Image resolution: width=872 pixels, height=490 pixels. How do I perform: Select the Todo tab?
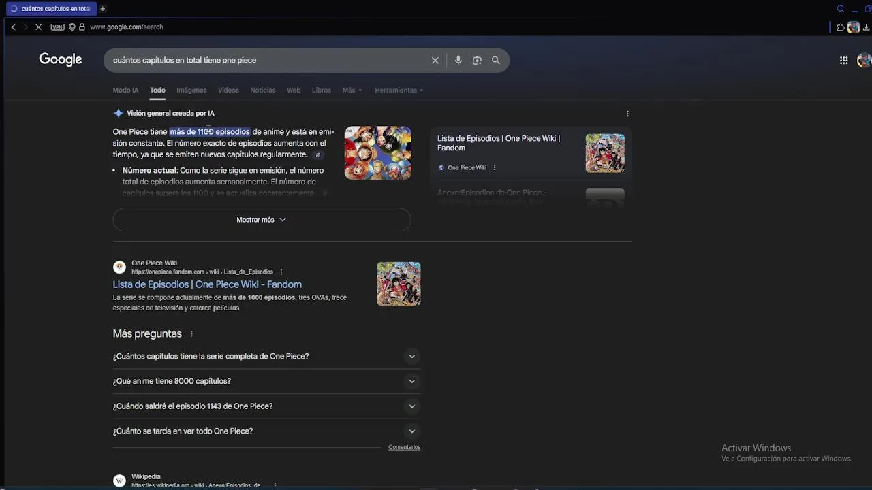pyautogui.click(x=157, y=91)
